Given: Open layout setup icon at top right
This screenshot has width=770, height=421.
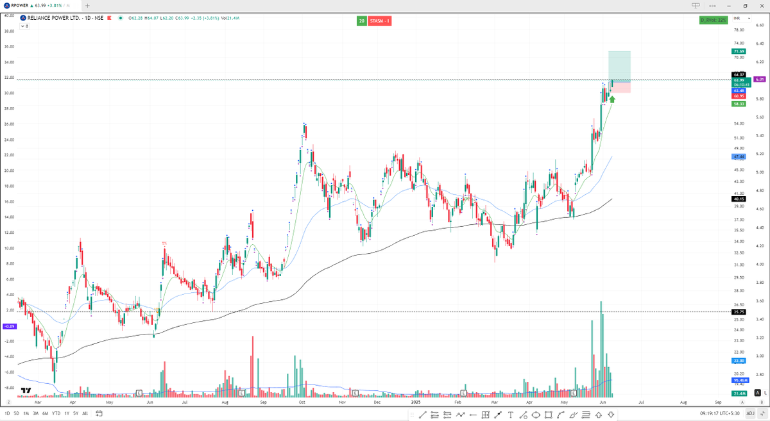Looking at the screenshot, I should [695, 5].
